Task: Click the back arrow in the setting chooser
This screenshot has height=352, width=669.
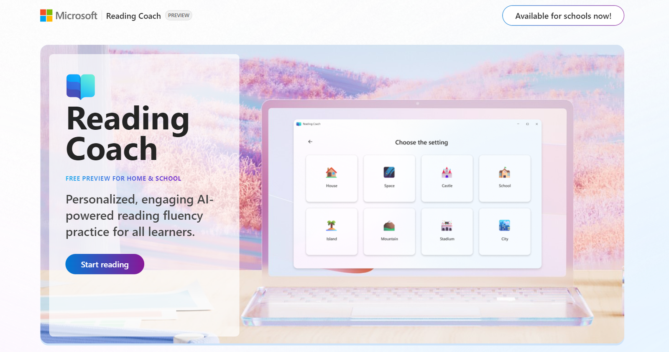Action: click(310, 141)
